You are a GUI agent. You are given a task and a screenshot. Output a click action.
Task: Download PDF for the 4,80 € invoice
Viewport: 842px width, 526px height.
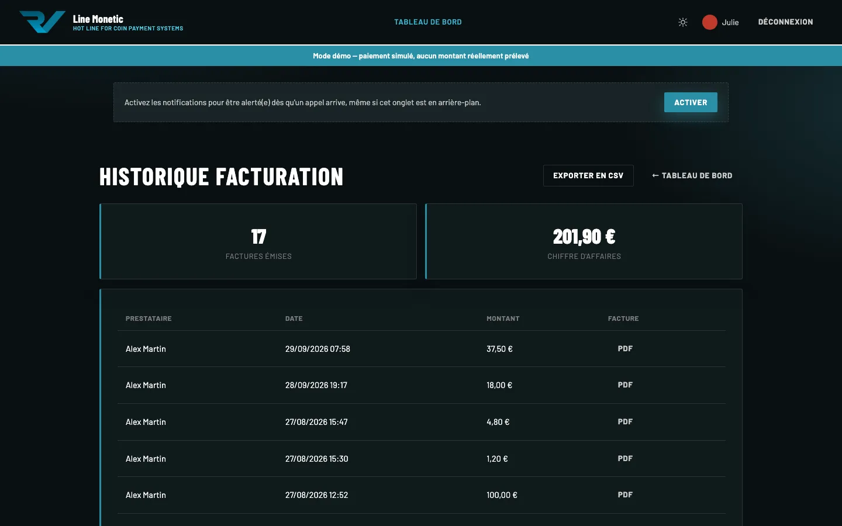click(625, 421)
